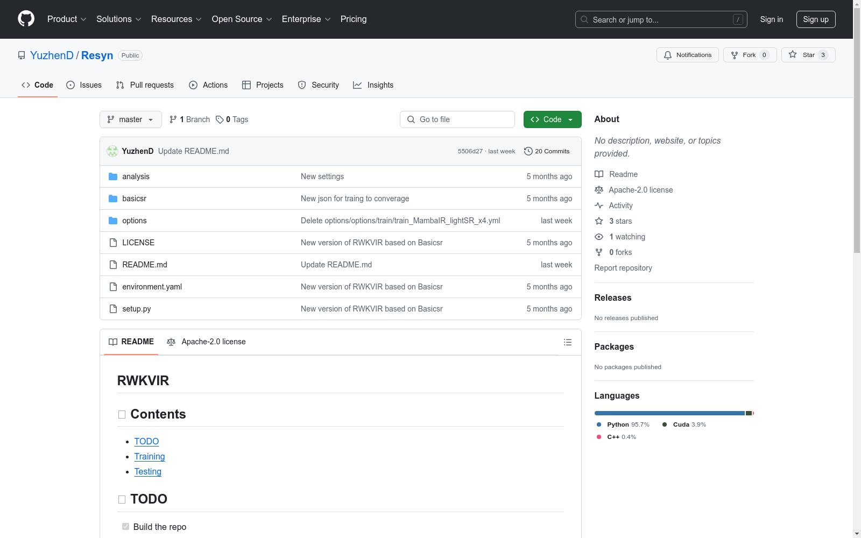Open the Insights tab
Image resolution: width=861 pixels, height=538 pixels.
coord(373,85)
